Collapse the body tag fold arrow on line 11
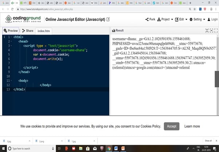 [11, 81]
